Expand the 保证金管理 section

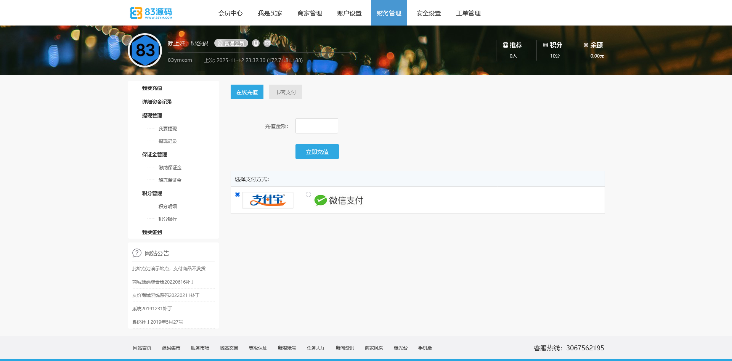point(154,154)
